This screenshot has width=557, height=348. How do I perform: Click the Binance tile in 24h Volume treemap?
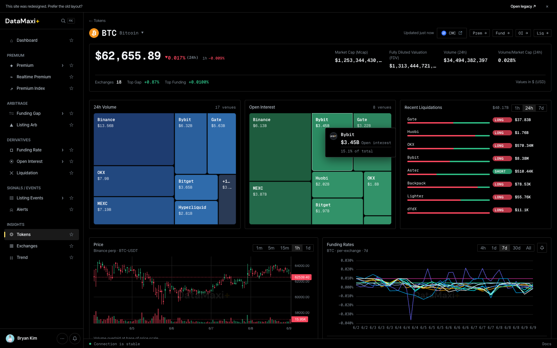point(134,139)
